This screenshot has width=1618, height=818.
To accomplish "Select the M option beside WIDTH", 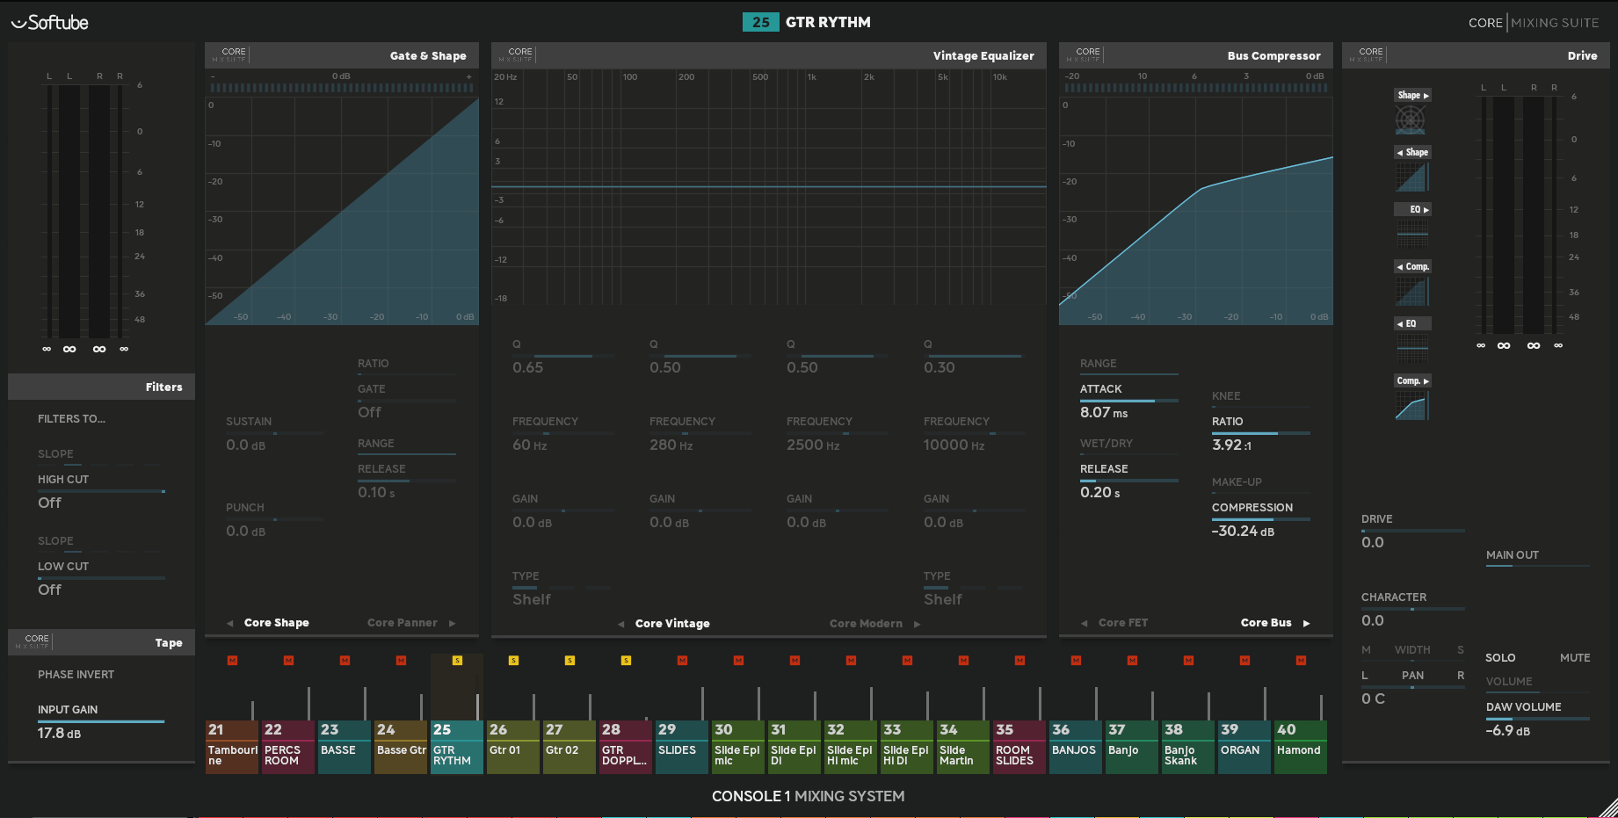I will point(1366,650).
